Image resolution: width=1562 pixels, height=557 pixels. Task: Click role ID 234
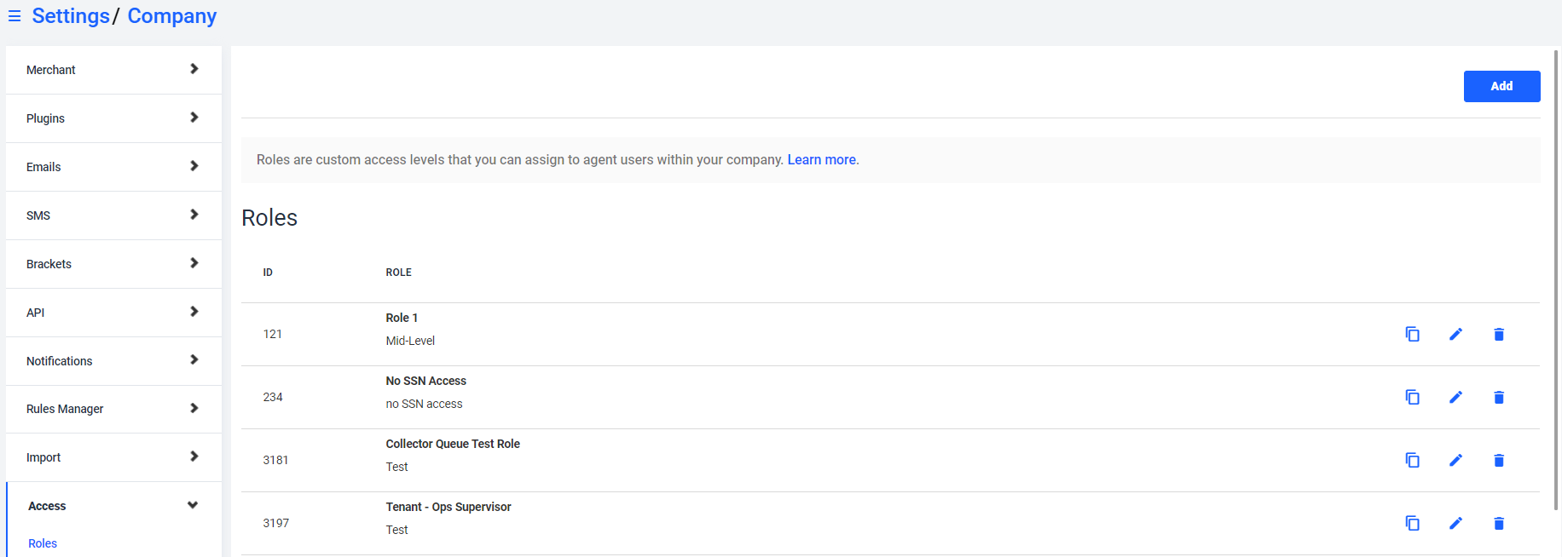coord(272,397)
